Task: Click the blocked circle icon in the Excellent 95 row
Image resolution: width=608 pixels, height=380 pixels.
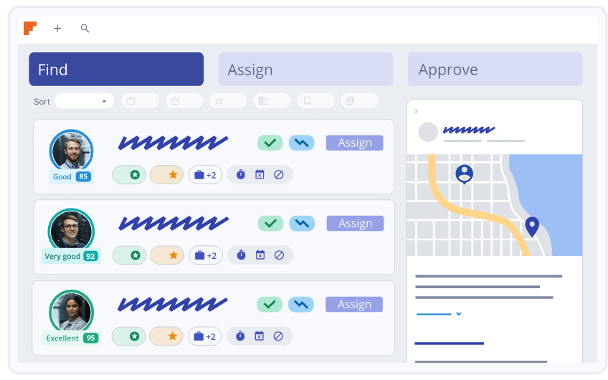Action: (278, 336)
